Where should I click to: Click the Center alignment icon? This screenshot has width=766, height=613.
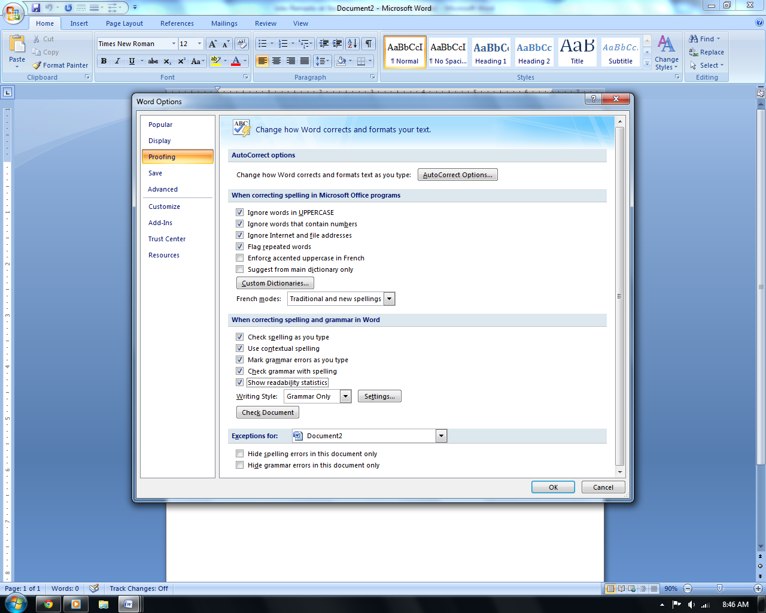tap(276, 61)
